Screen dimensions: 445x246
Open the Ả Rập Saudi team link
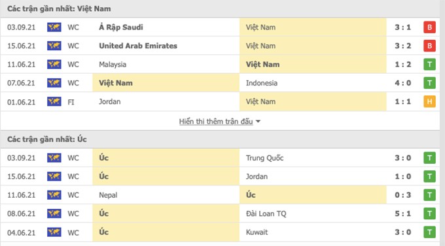(121, 27)
